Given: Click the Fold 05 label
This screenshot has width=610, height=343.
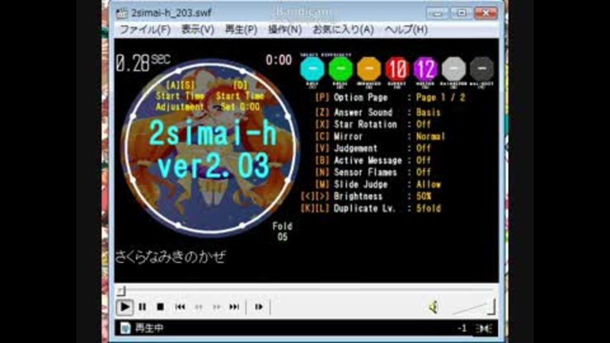Looking at the screenshot, I should point(282,231).
